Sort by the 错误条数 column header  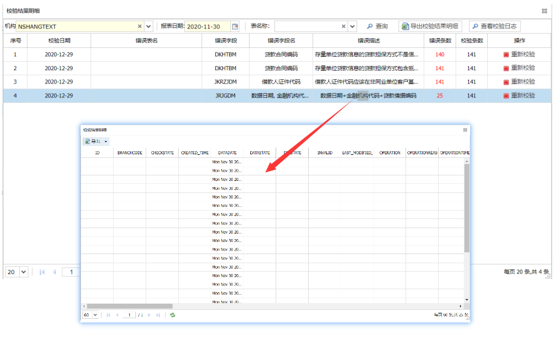439,41
